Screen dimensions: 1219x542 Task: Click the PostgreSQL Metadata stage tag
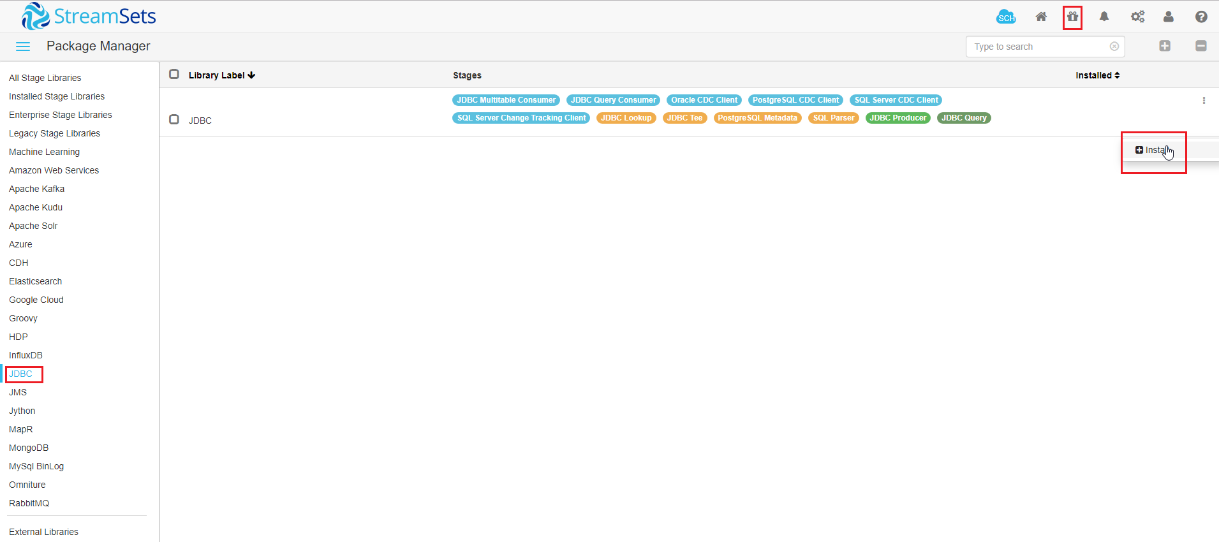758,118
